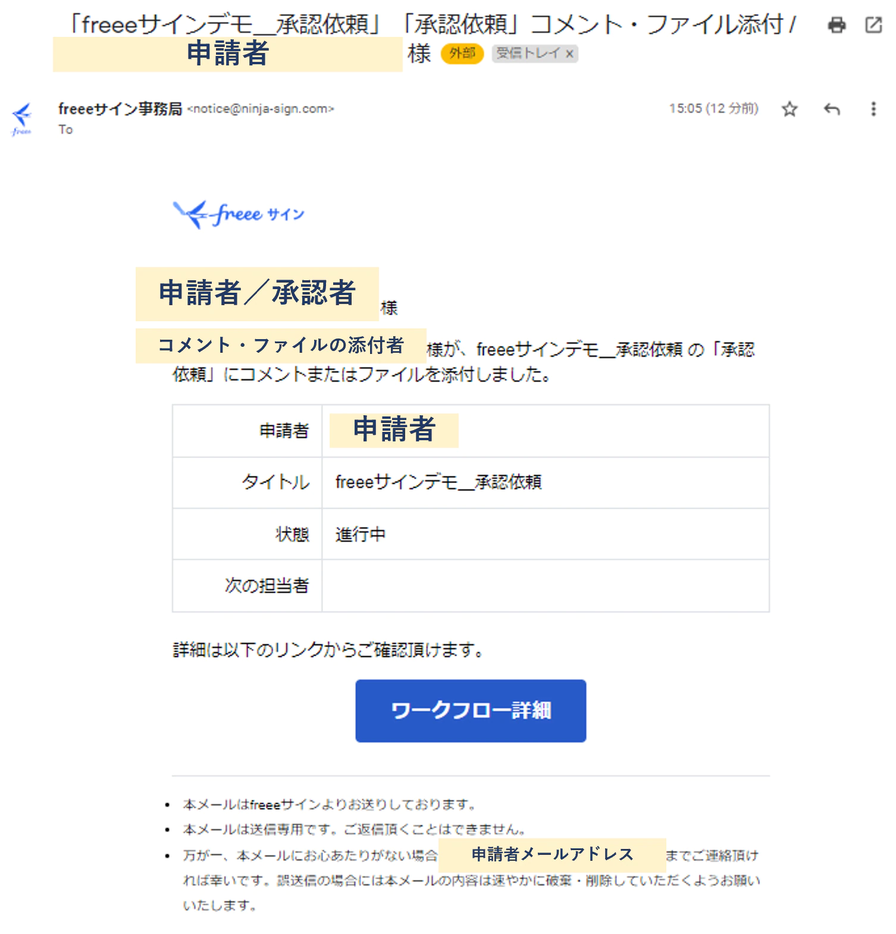Click the 進行中 status value
The width and height of the screenshot is (896, 934).
(x=361, y=534)
